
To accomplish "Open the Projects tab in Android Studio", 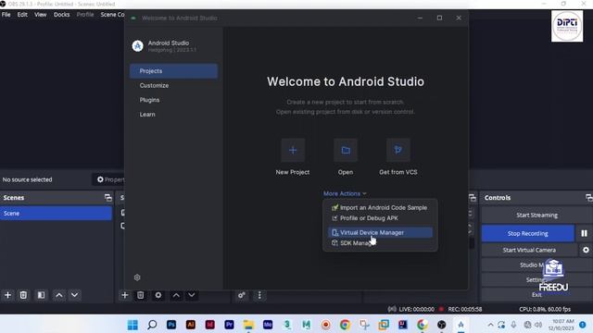I will click(x=173, y=71).
